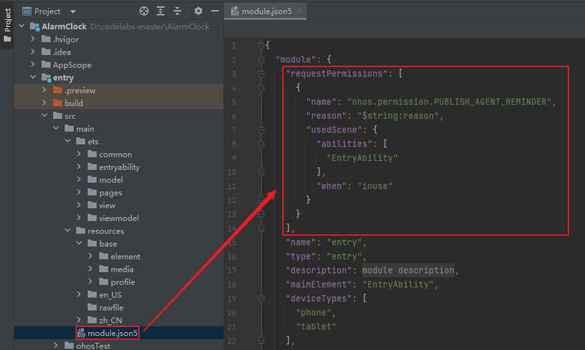This screenshot has width=585, height=350.
Task: Expand the profile folder
Action: [x=90, y=282]
